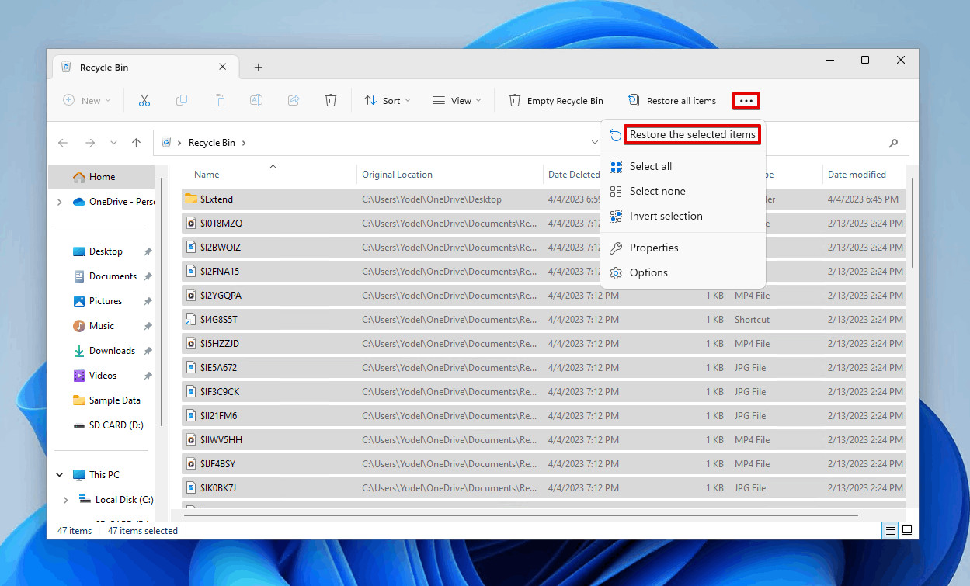This screenshot has height=586, width=970.
Task: Close the Recycle Bin tab
Action: point(223,67)
